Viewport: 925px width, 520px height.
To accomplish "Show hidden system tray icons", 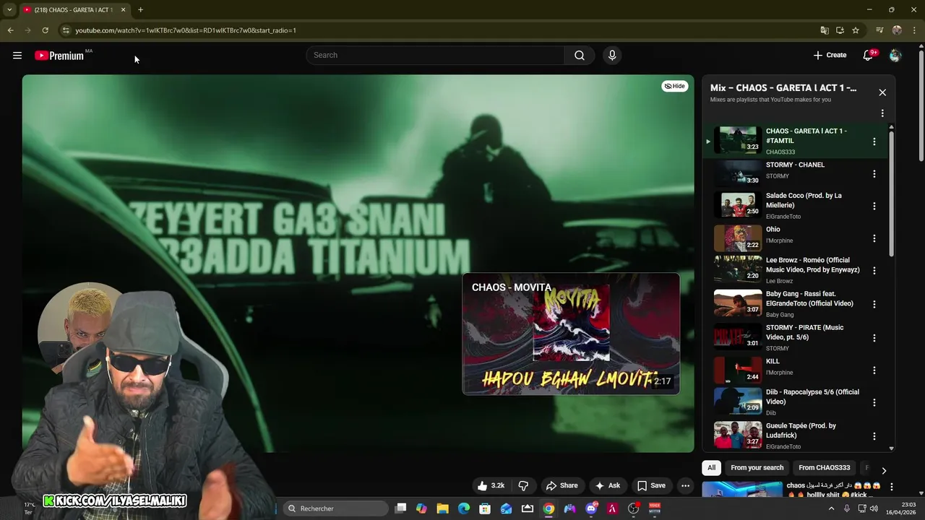I will (x=831, y=508).
